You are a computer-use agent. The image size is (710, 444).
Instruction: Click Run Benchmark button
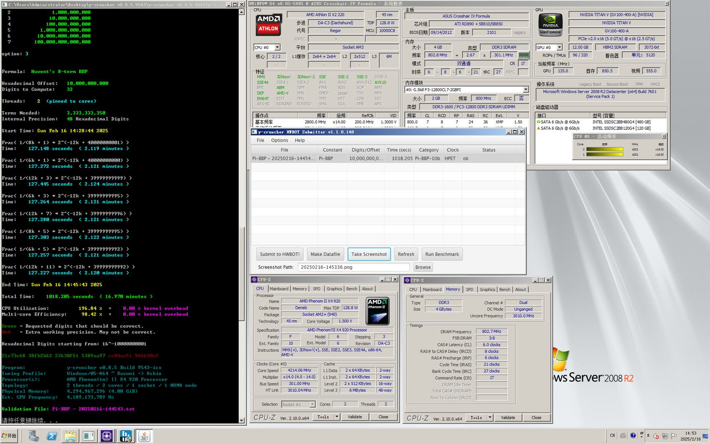442,254
